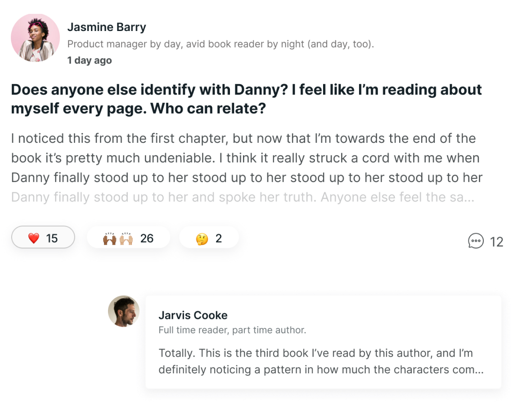Viewport: 513px width, 403px height.
Task: Click the Jasmine Barry author name
Action: coord(107,27)
